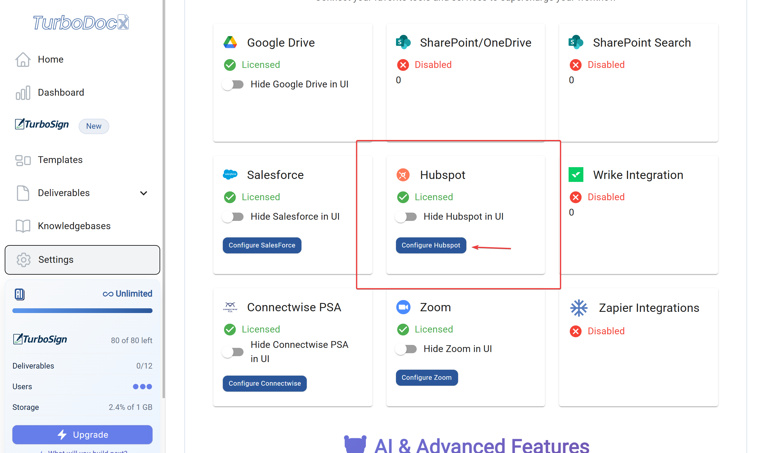Click the sidebar vertical scrollbar
This screenshot has height=453, width=766.
(x=164, y=198)
